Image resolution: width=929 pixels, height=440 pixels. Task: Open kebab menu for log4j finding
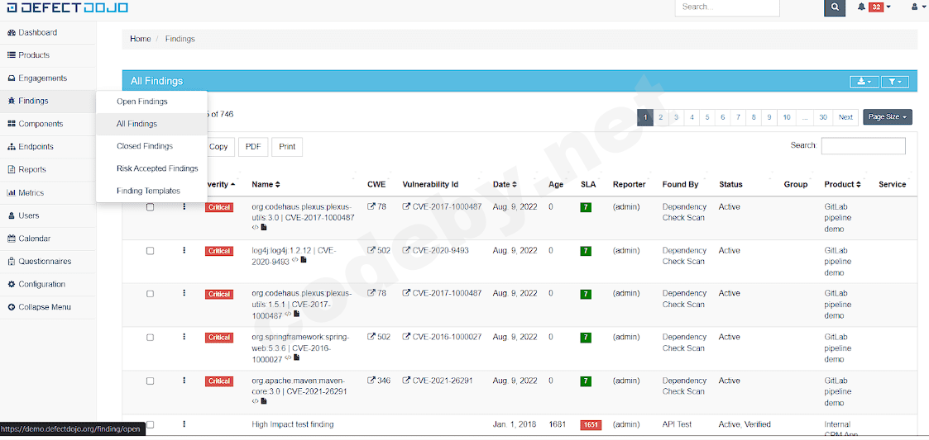click(184, 250)
